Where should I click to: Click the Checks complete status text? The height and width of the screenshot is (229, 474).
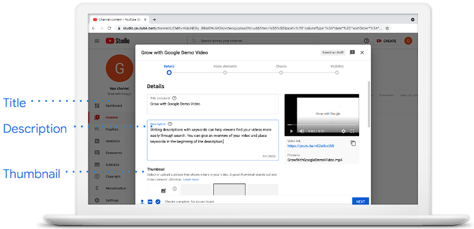tap(189, 202)
